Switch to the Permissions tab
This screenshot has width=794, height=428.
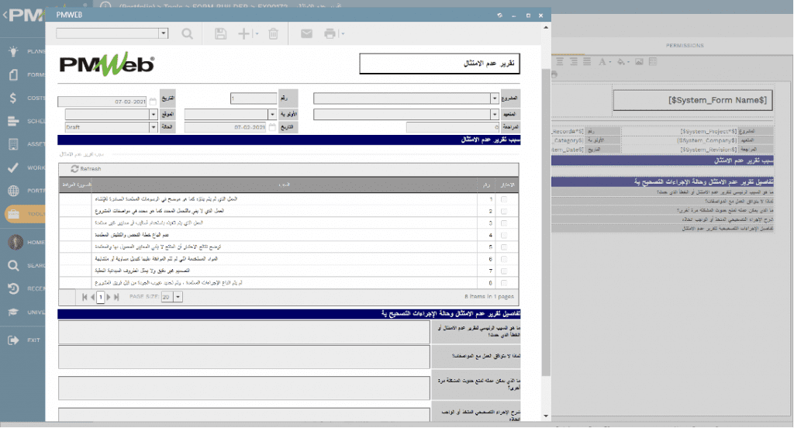(685, 46)
